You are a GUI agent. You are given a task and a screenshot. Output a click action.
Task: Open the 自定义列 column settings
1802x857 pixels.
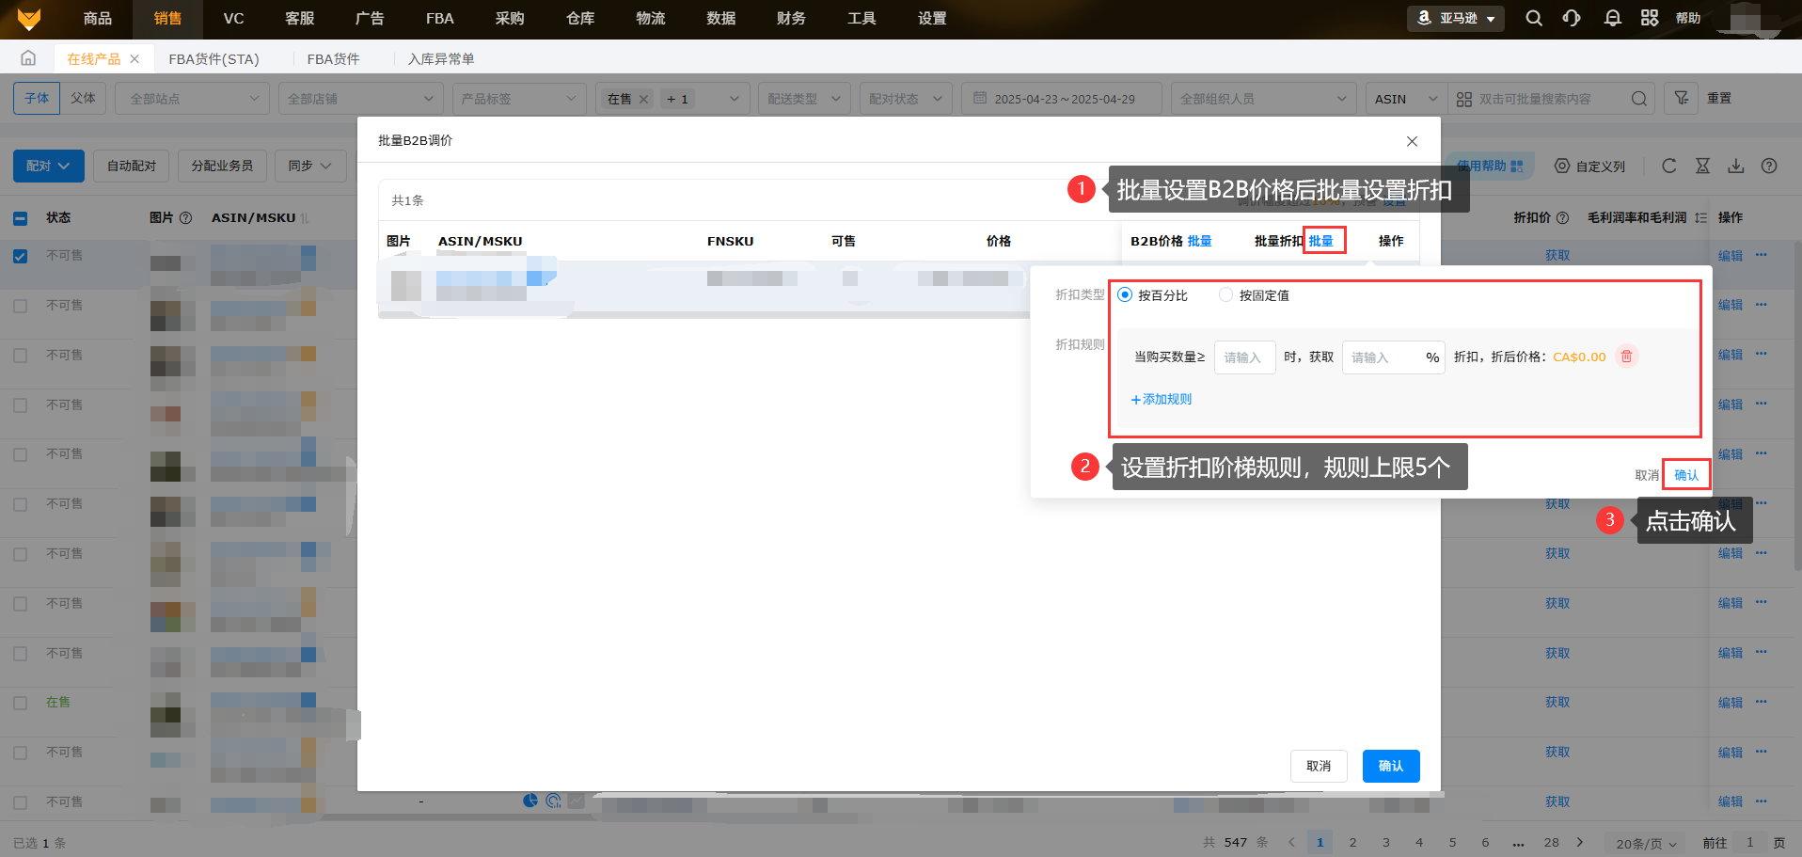(1589, 166)
